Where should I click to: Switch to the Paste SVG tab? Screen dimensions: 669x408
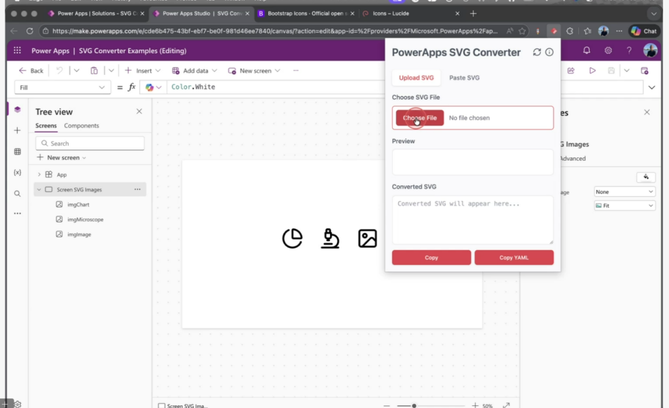465,78
